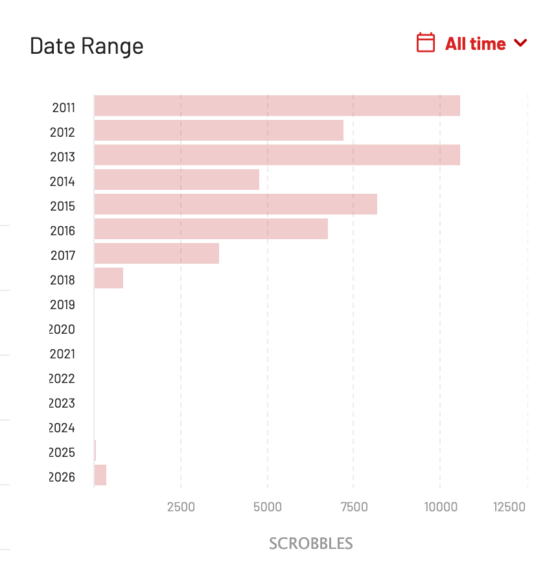Image resolution: width=547 pixels, height=569 pixels.
Task: Click the 2014 scrobbles bar
Action: 176,180
